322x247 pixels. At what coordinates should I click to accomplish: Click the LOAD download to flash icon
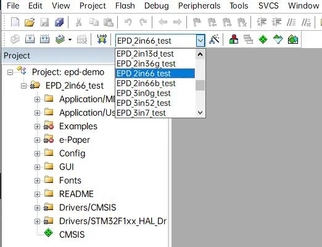pos(102,39)
